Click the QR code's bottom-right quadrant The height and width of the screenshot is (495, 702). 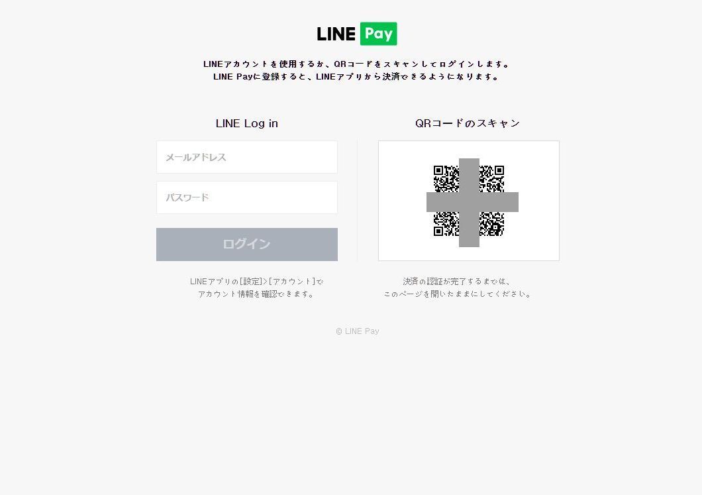[x=491, y=224]
